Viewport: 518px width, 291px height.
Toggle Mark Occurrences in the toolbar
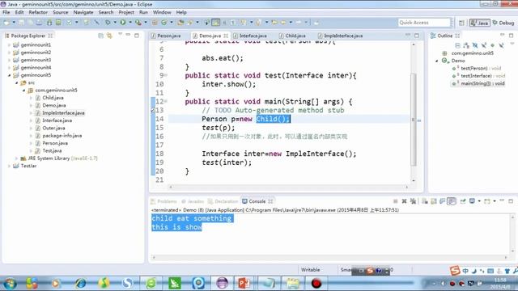click(216, 23)
